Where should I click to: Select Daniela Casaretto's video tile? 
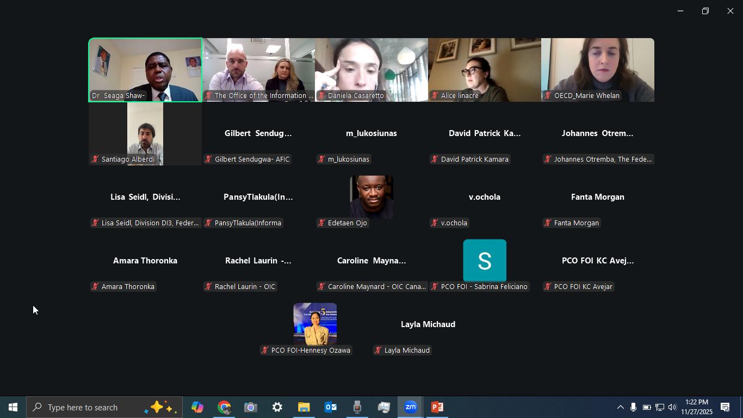[371, 70]
